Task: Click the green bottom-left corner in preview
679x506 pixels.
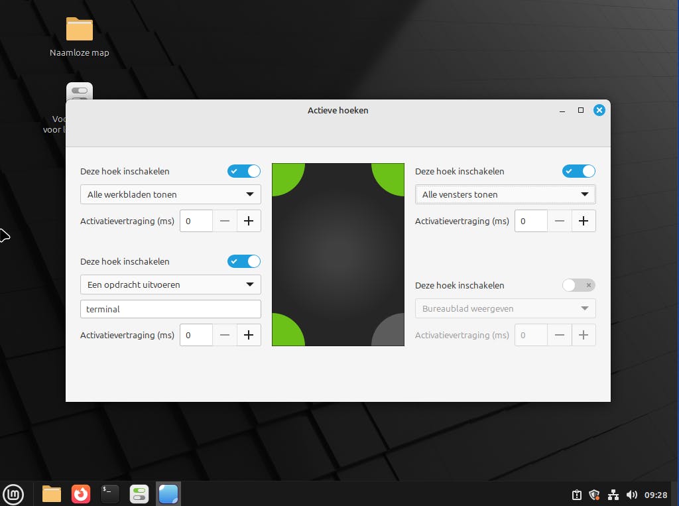Action: (x=285, y=333)
